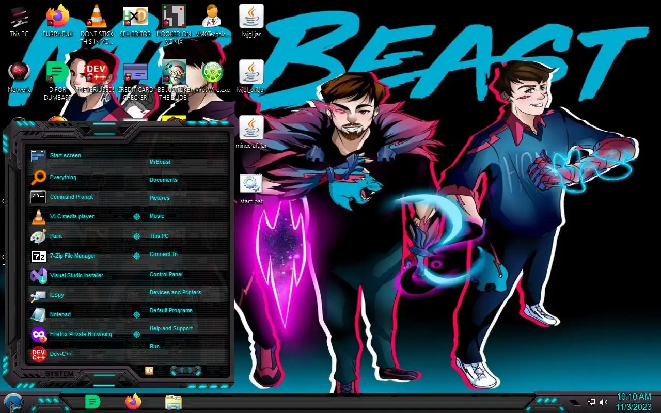Open Pictures from the start menu

tap(160, 198)
